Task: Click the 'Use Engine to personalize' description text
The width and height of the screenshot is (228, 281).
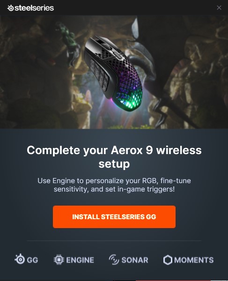Action: tap(114, 185)
